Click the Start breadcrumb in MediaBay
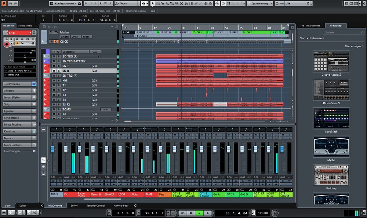The width and height of the screenshot is (367, 218). pos(303,38)
